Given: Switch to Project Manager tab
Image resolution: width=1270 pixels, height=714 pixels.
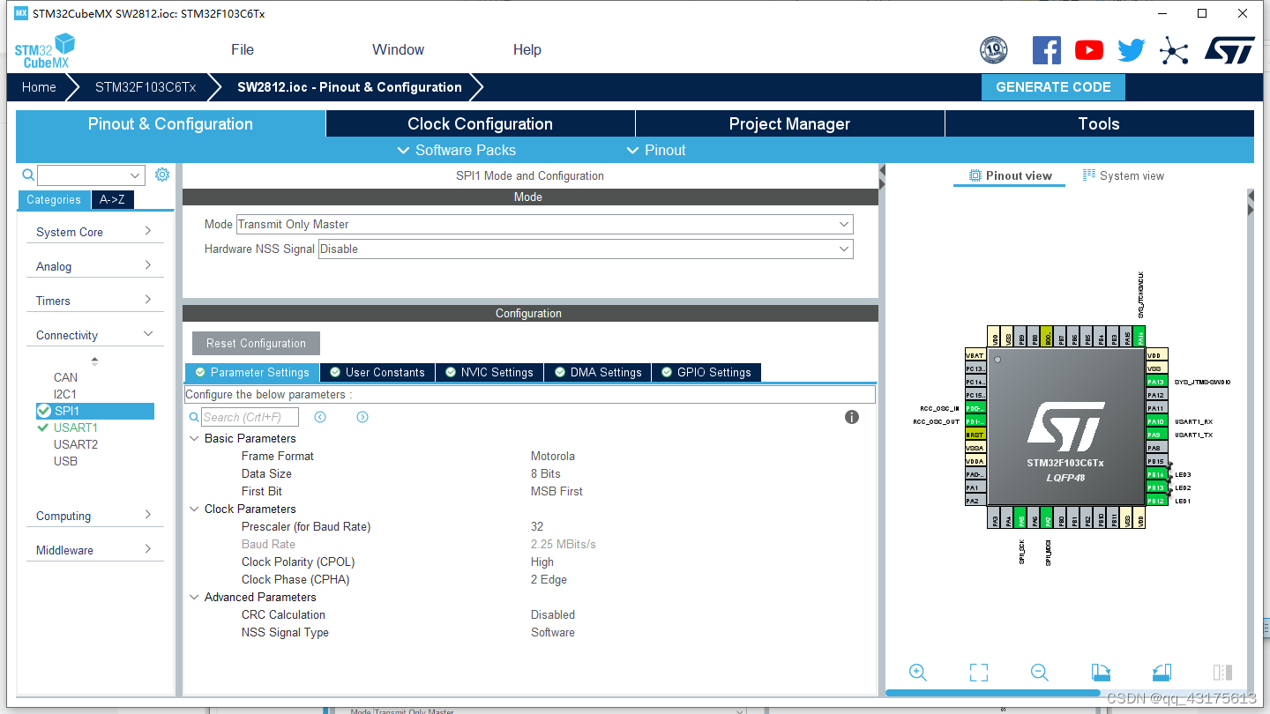Looking at the screenshot, I should [790, 123].
